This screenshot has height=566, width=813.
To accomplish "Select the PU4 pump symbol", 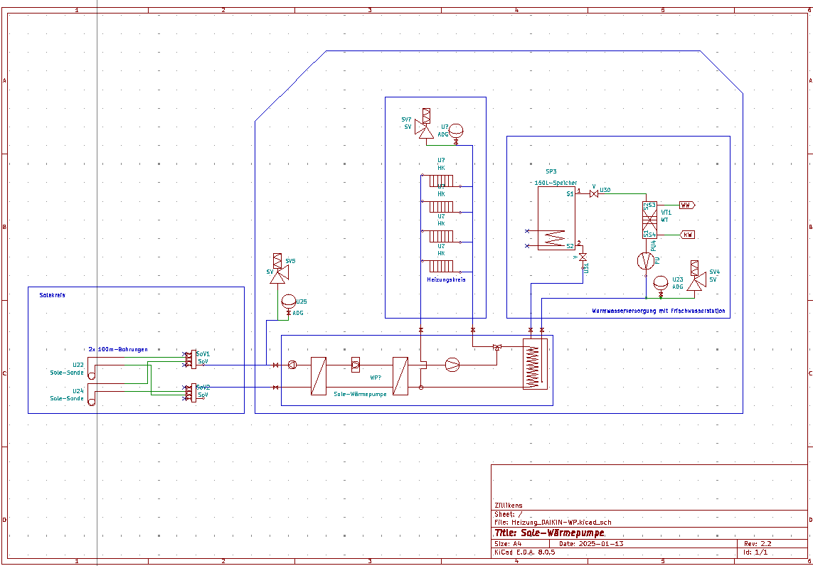I will (646, 261).
